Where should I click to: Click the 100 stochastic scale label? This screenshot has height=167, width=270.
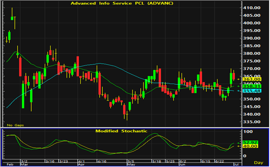pyautogui.click(x=248, y=132)
